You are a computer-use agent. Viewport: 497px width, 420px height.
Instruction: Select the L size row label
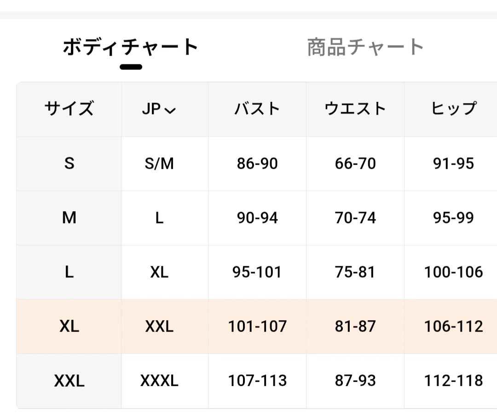[x=69, y=272]
